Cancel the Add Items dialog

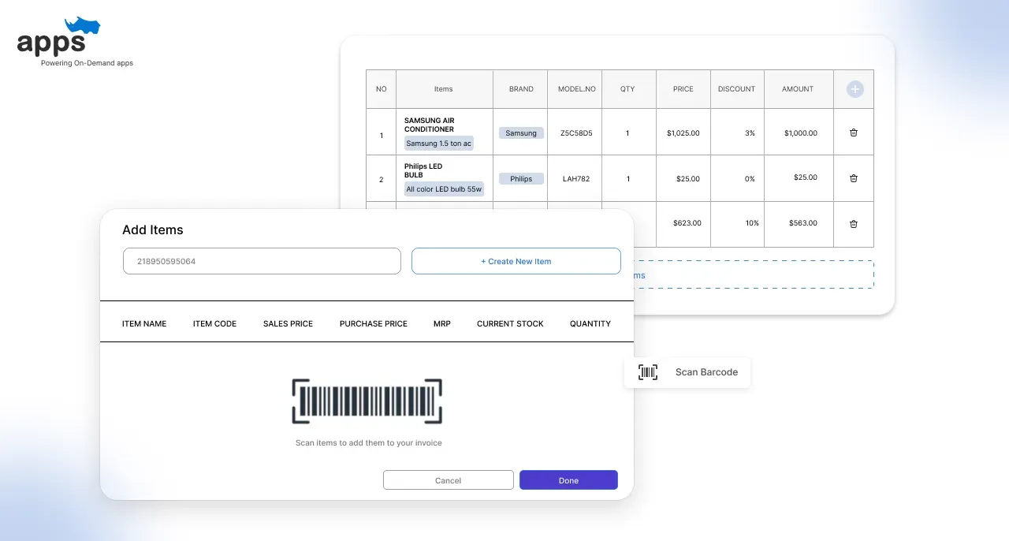tap(449, 480)
